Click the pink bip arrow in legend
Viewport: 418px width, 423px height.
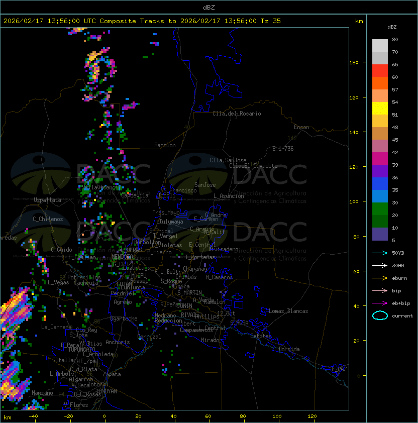click(380, 290)
